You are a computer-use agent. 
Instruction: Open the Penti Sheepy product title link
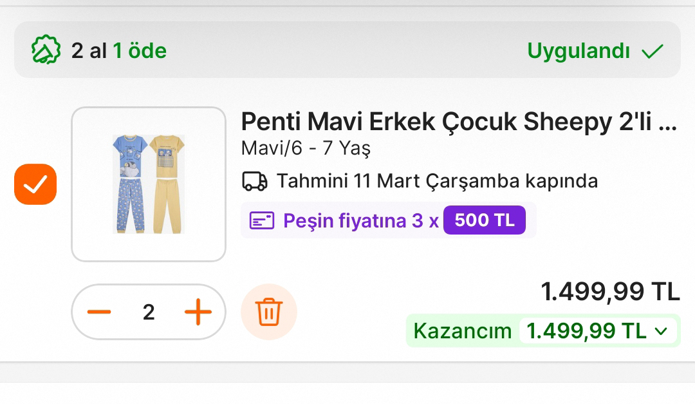pyautogui.click(x=458, y=122)
